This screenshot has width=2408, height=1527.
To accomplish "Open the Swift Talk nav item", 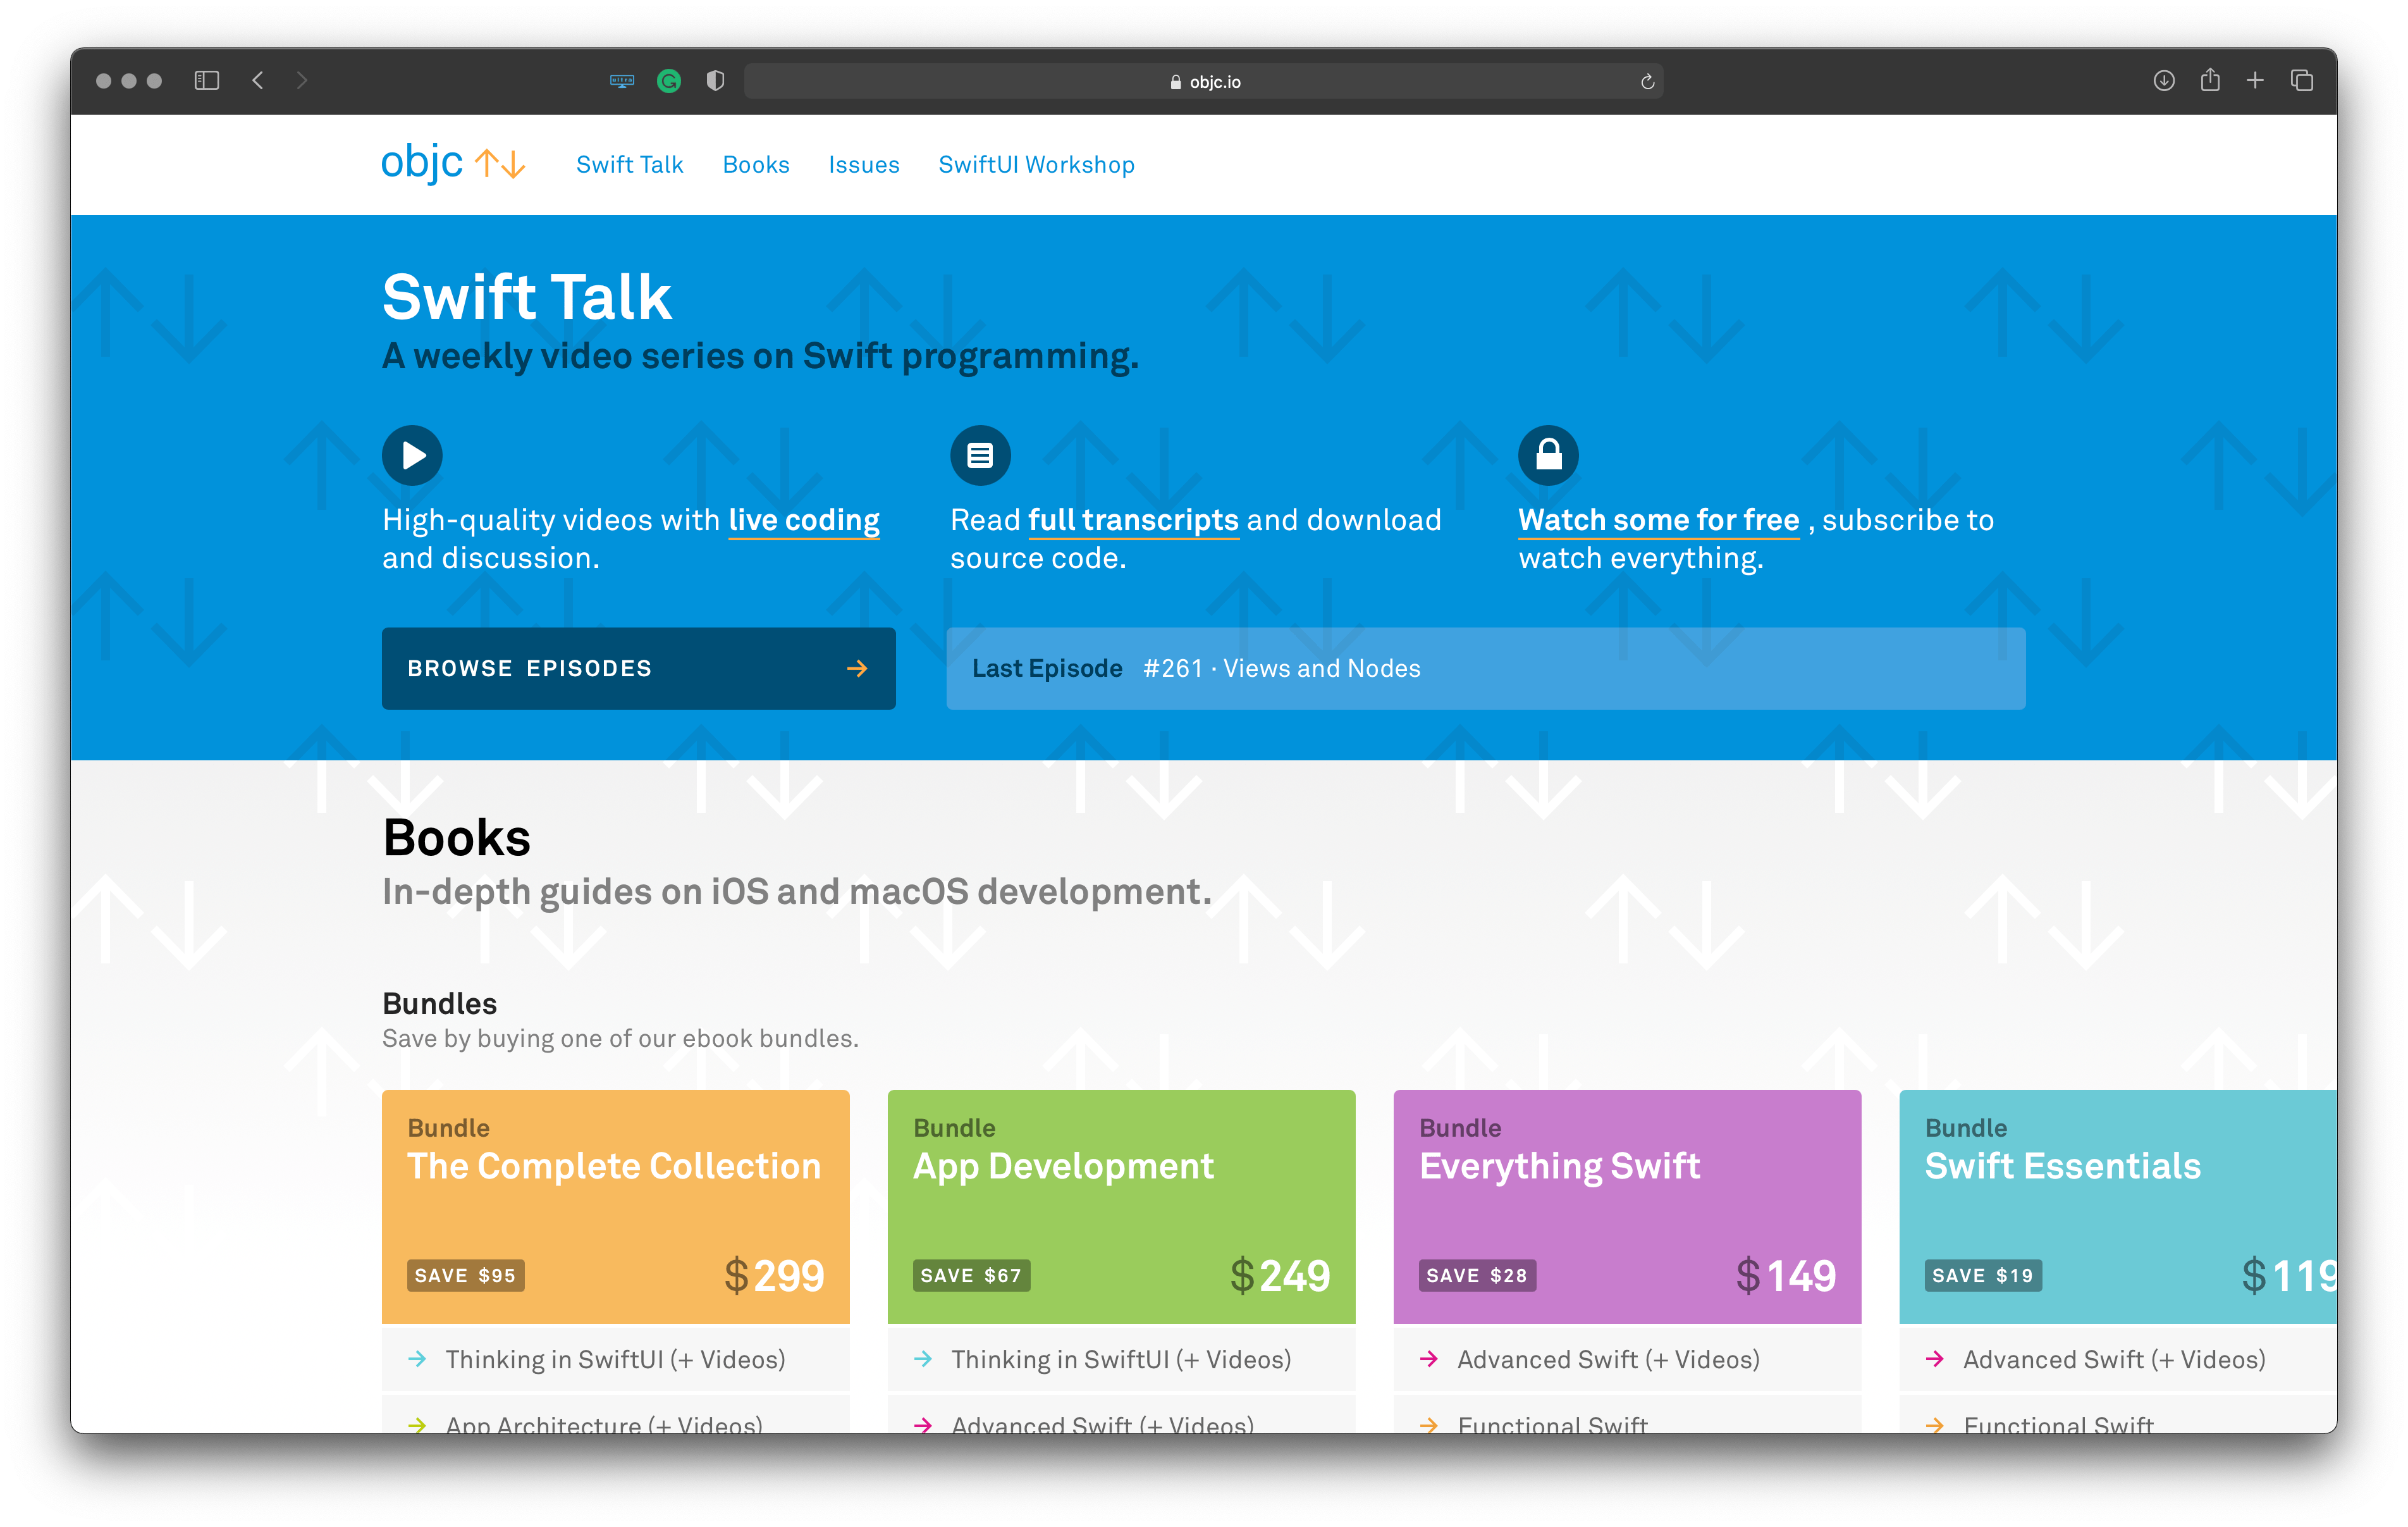I will 629,164.
